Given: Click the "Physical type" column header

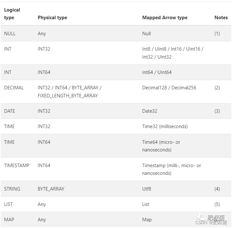Looking at the screenshot, I should click(52, 18).
